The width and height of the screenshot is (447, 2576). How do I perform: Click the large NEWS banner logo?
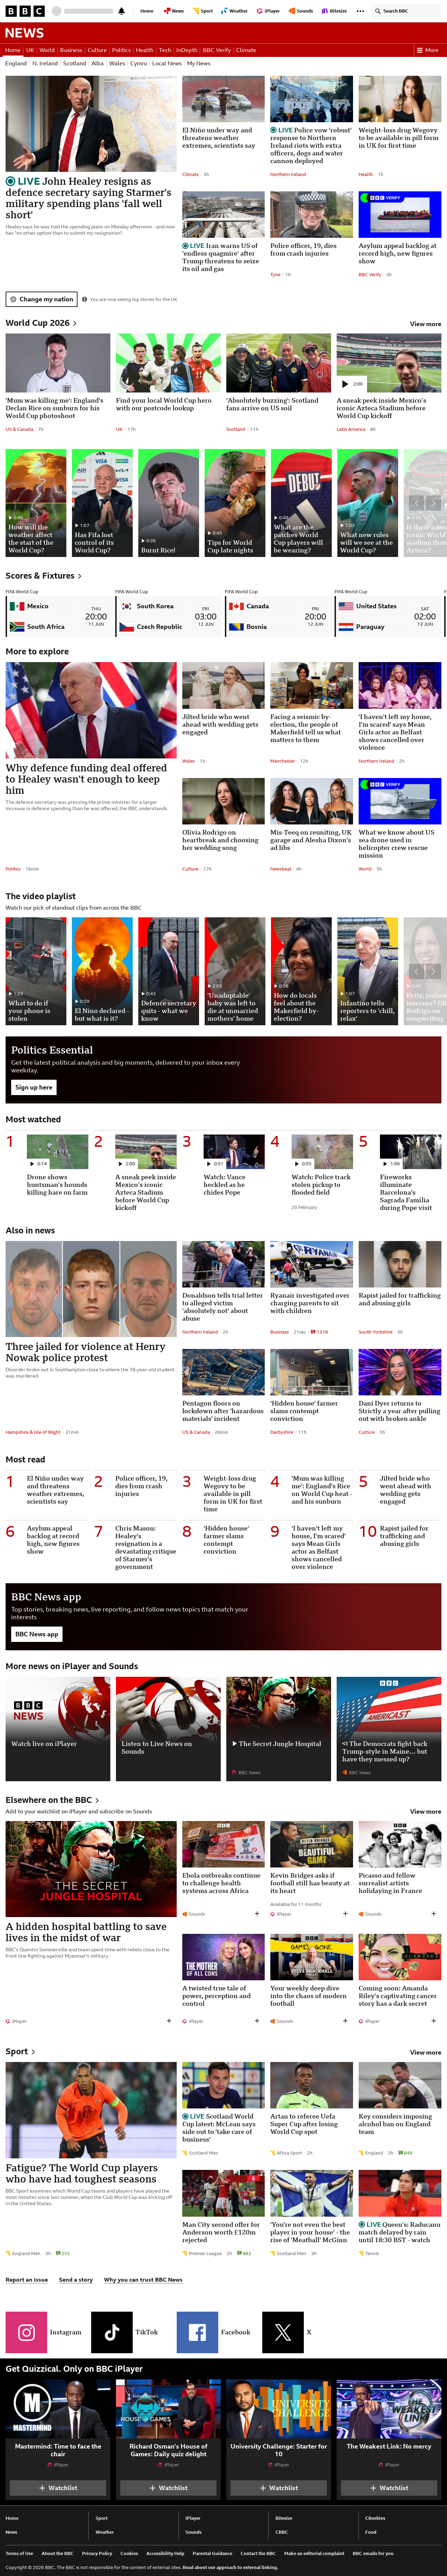(x=24, y=33)
